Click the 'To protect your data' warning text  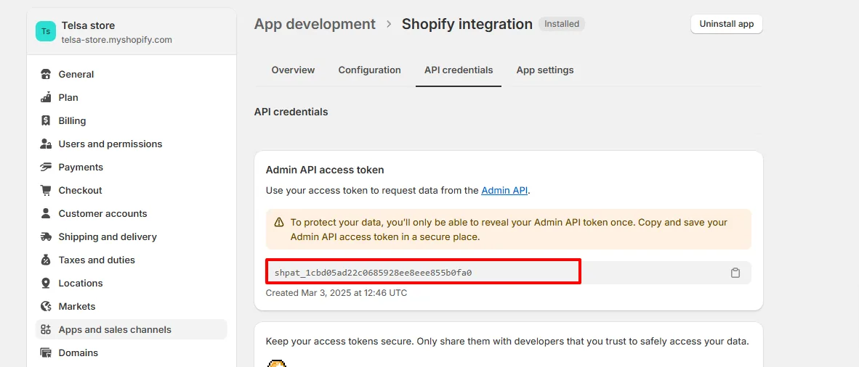pyautogui.click(x=509, y=230)
